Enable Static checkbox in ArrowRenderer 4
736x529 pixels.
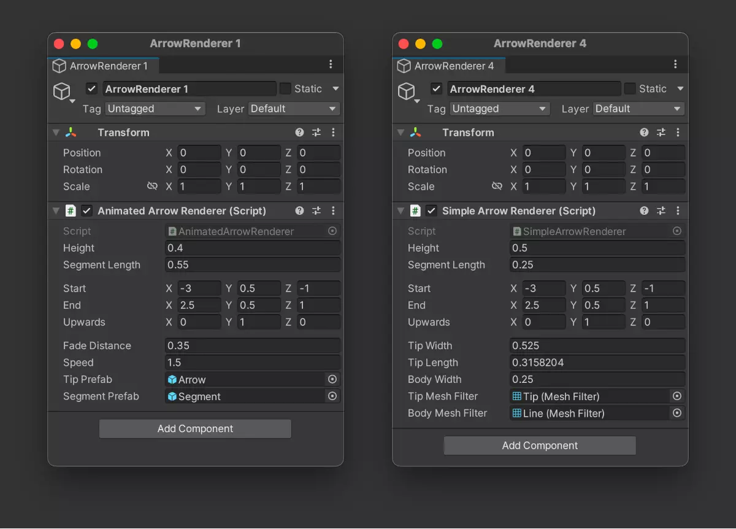coord(630,88)
